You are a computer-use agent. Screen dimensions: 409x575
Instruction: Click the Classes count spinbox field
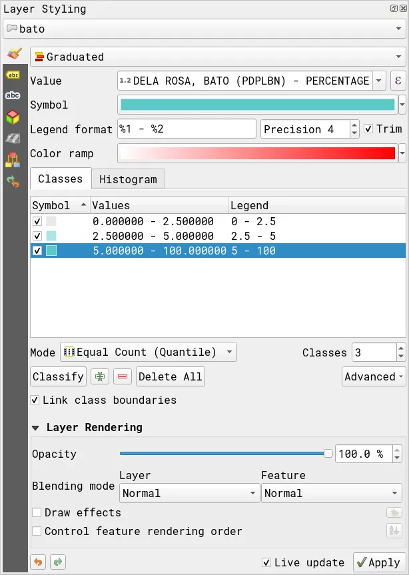[x=374, y=352]
